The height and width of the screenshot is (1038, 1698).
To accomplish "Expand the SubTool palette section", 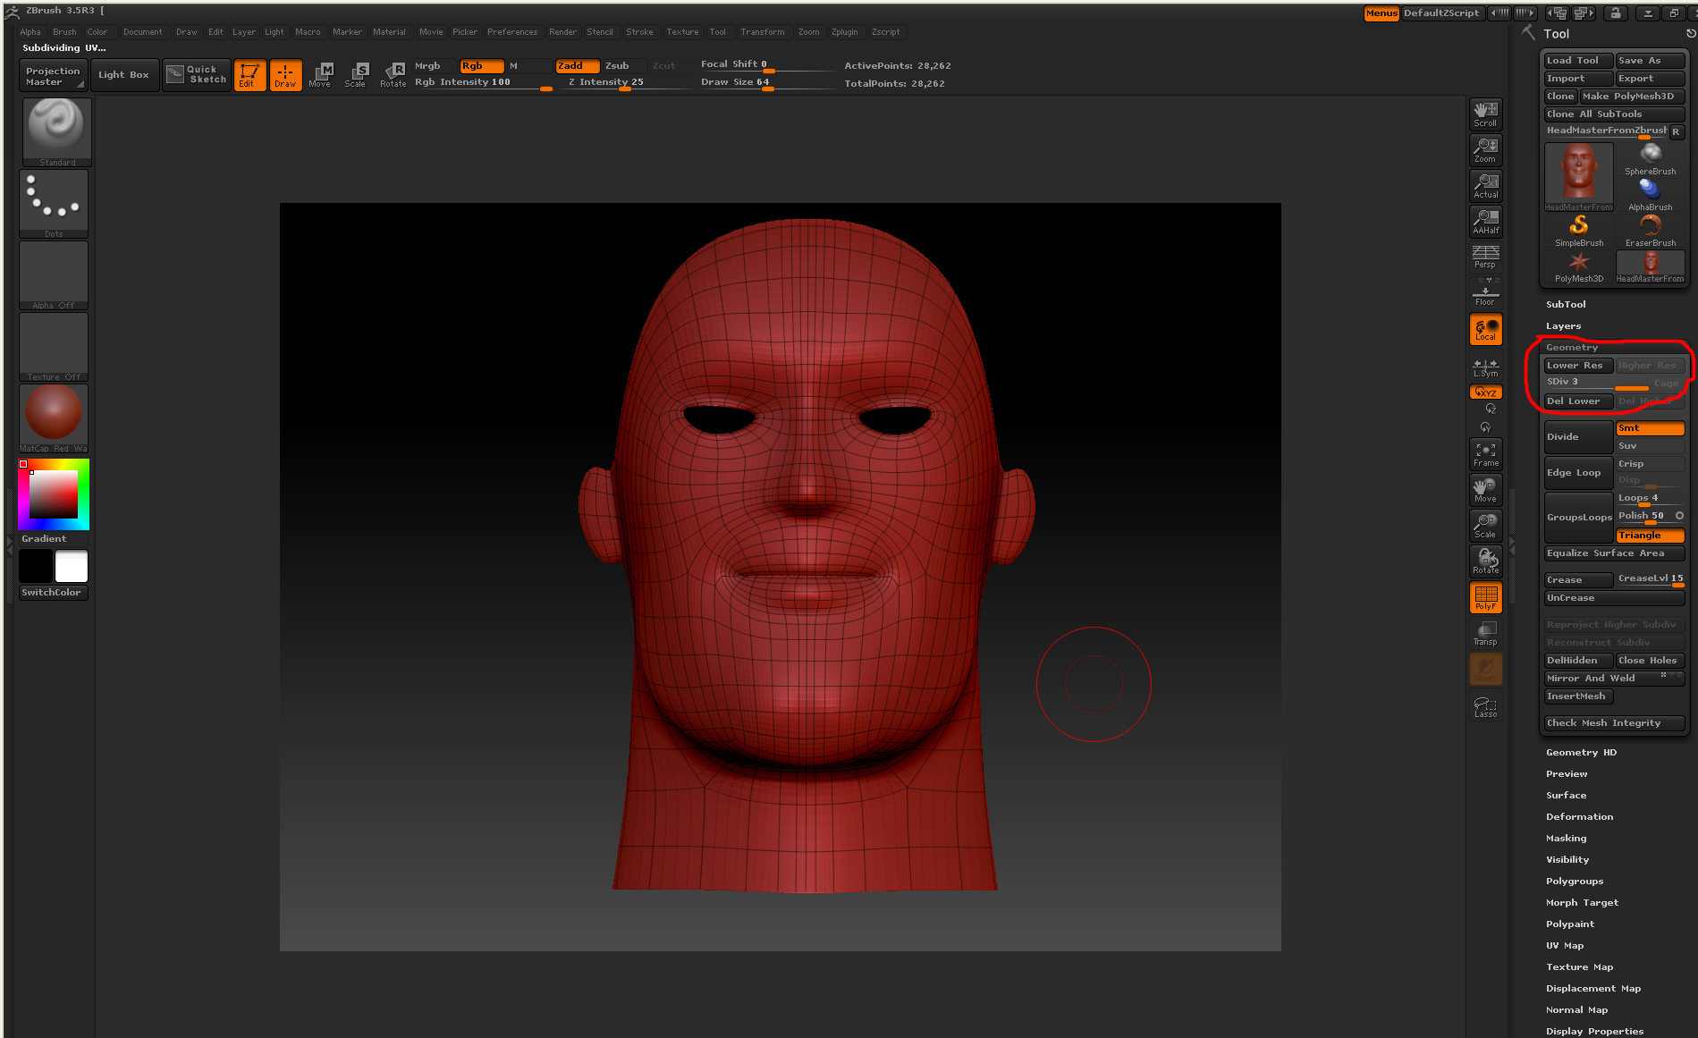I will click(x=1566, y=305).
